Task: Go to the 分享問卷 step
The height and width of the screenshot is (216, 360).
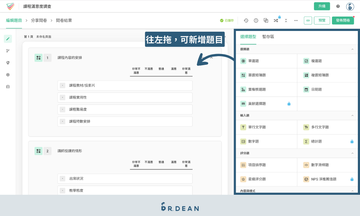Action: pos(39,21)
